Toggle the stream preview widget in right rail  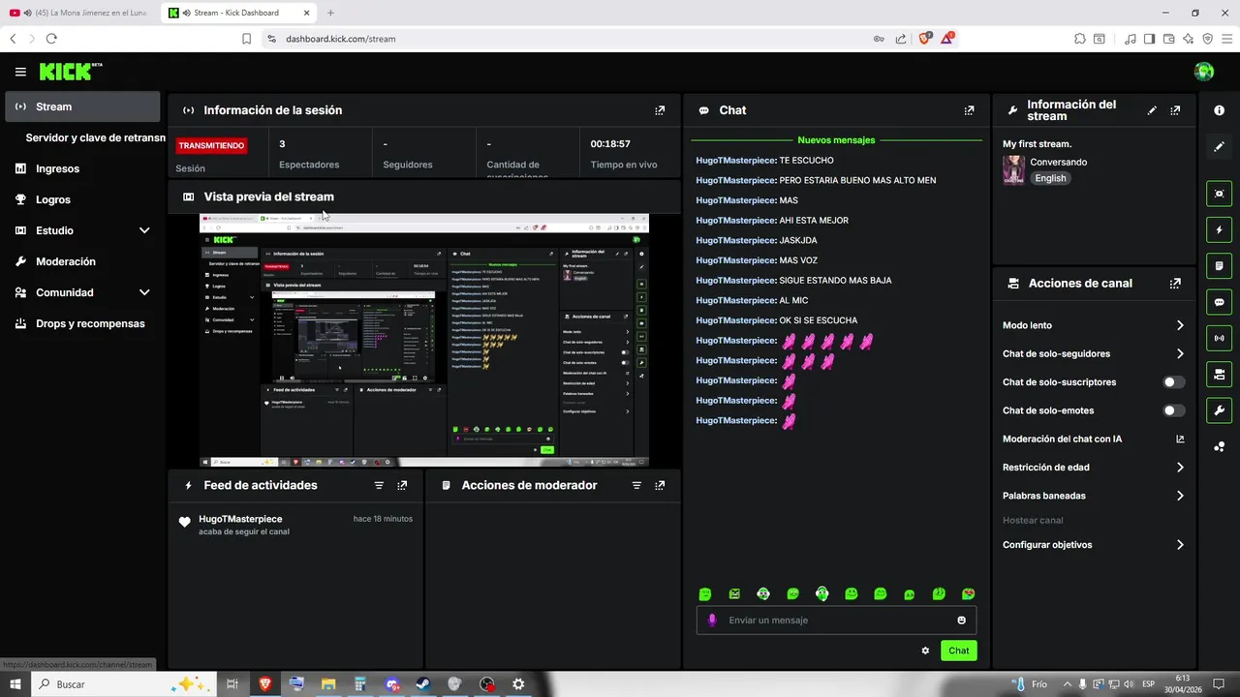coord(1220,194)
